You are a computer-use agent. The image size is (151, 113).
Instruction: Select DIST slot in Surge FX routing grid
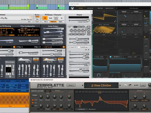point(75,27)
